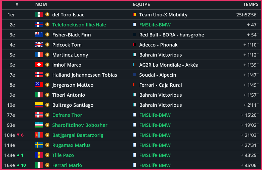Click Red Bull - BORA - hansgrohe jersey icon
The height and width of the screenshot is (170, 262).
tap(134, 35)
